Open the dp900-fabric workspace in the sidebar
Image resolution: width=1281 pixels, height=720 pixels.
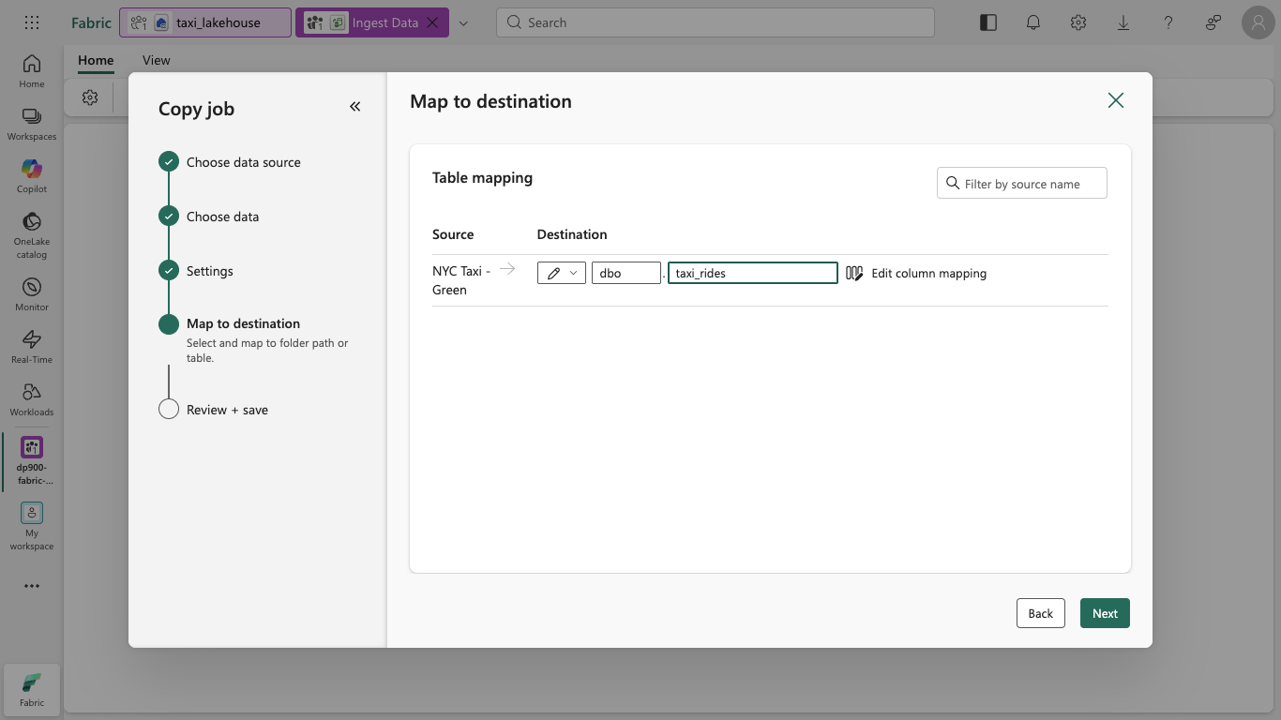click(x=32, y=460)
